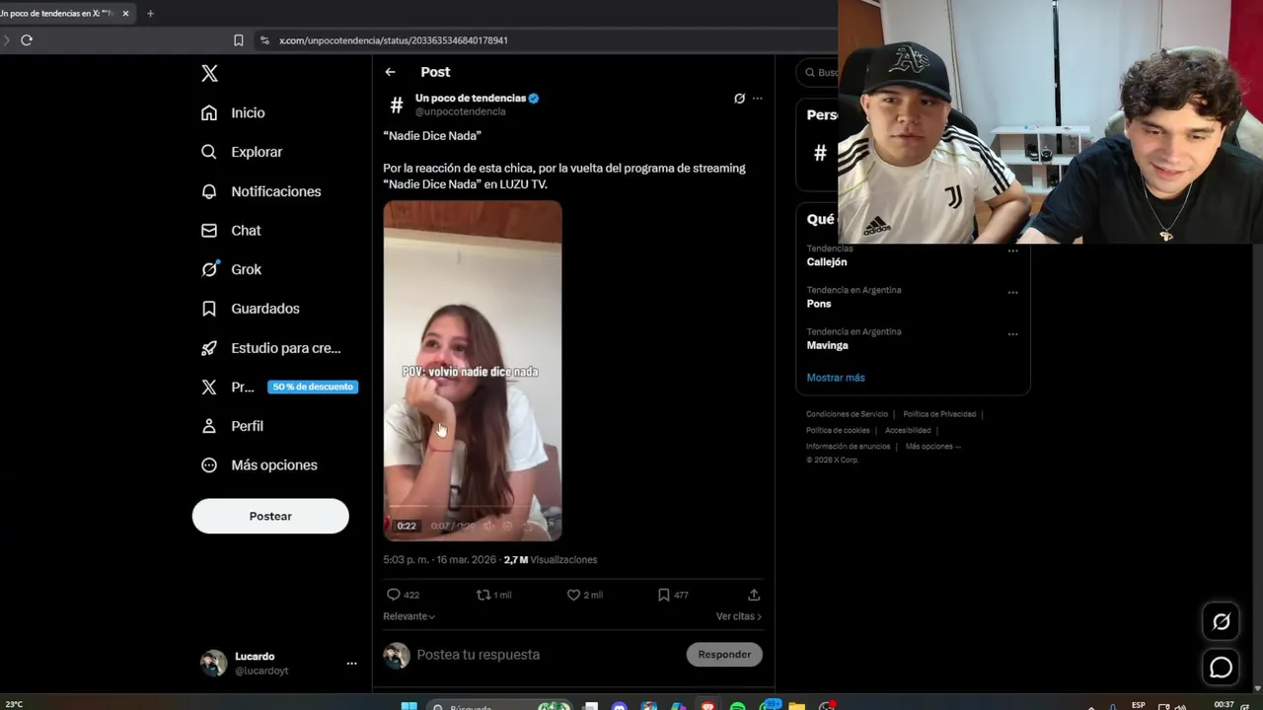The height and width of the screenshot is (710, 1263).
Task: Click the 50 % de descuento badge
Action: (313, 387)
